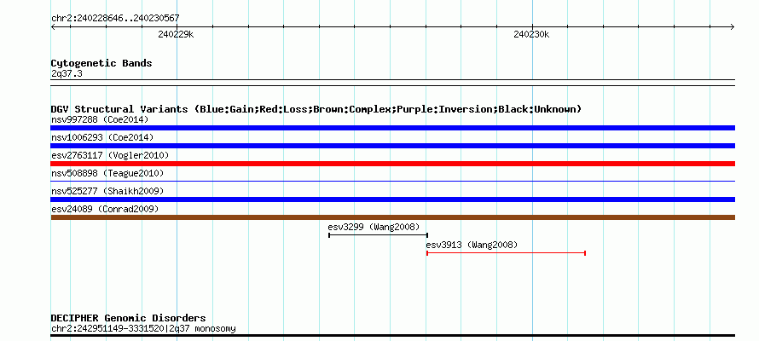Open the nsv1006293 (Coe2014) label
This screenshot has height=341, width=759.
(102, 137)
